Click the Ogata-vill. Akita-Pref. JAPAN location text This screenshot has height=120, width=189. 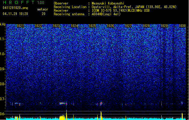click(134, 7)
